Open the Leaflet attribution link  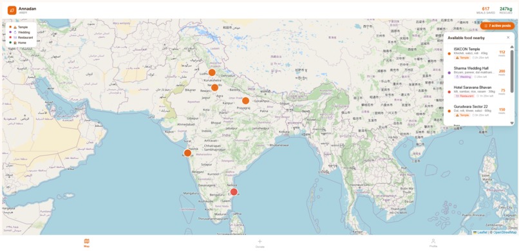tap(480, 232)
